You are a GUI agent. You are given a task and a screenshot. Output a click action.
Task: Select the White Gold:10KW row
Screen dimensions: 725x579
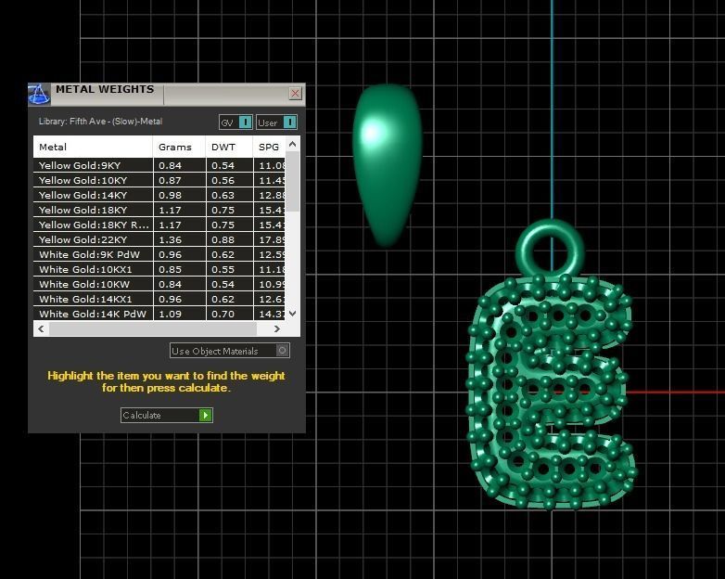pos(159,284)
